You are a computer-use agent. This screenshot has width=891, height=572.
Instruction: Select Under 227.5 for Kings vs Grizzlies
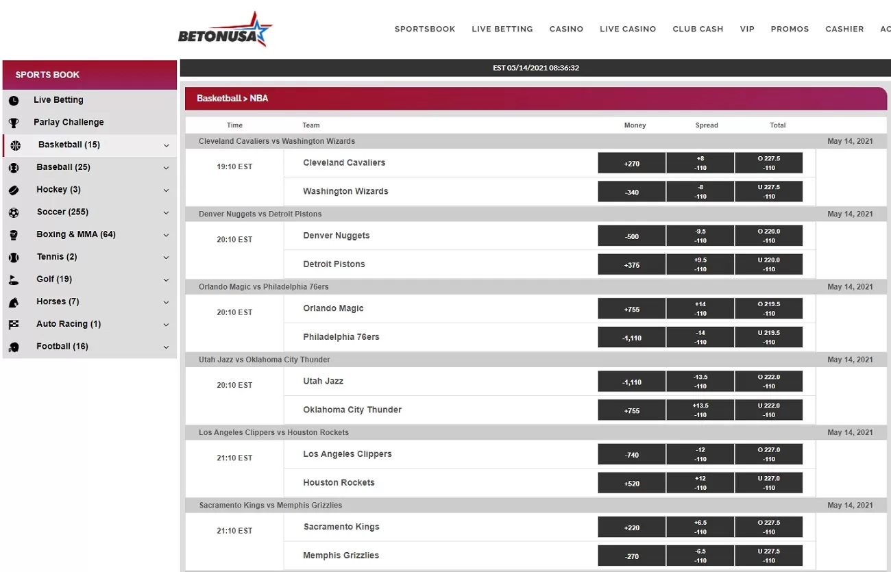click(x=769, y=556)
